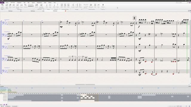The width and height of the screenshot is (191, 107).
Task: Start Re-input Pitches mode
Action: tap(18, 6)
